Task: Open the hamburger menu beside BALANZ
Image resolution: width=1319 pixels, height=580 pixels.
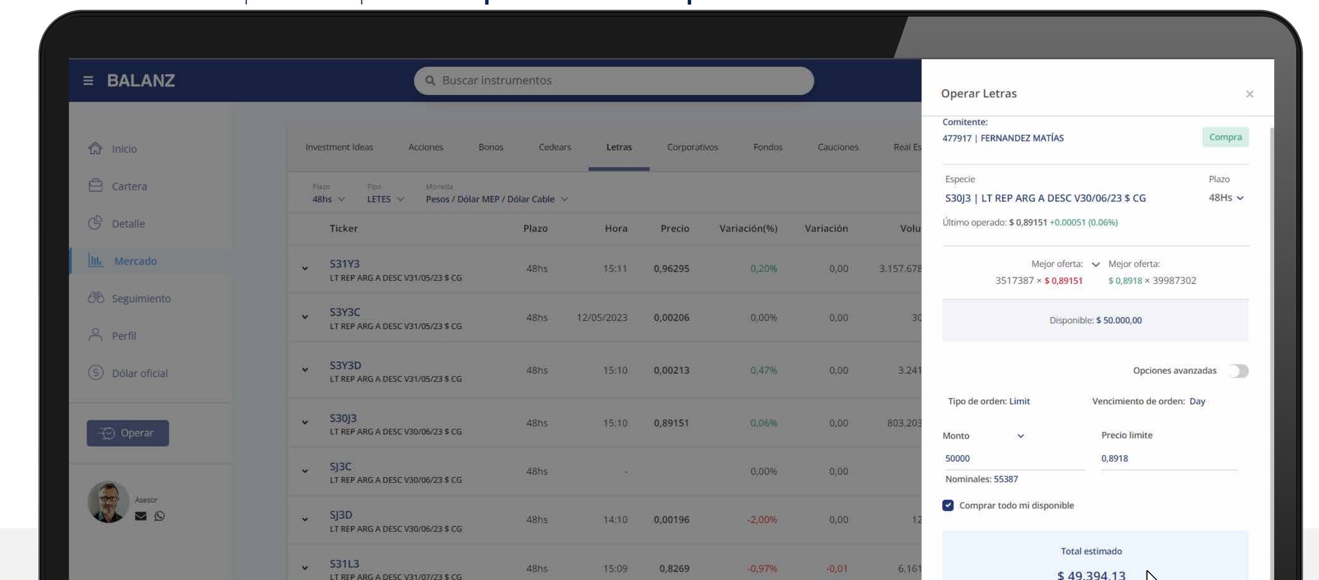Action: pyautogui.click(x=88, y=81)
